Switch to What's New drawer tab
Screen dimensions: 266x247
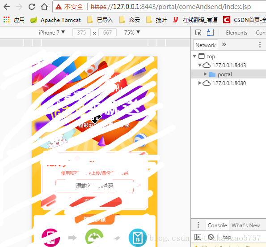[245, 225]
